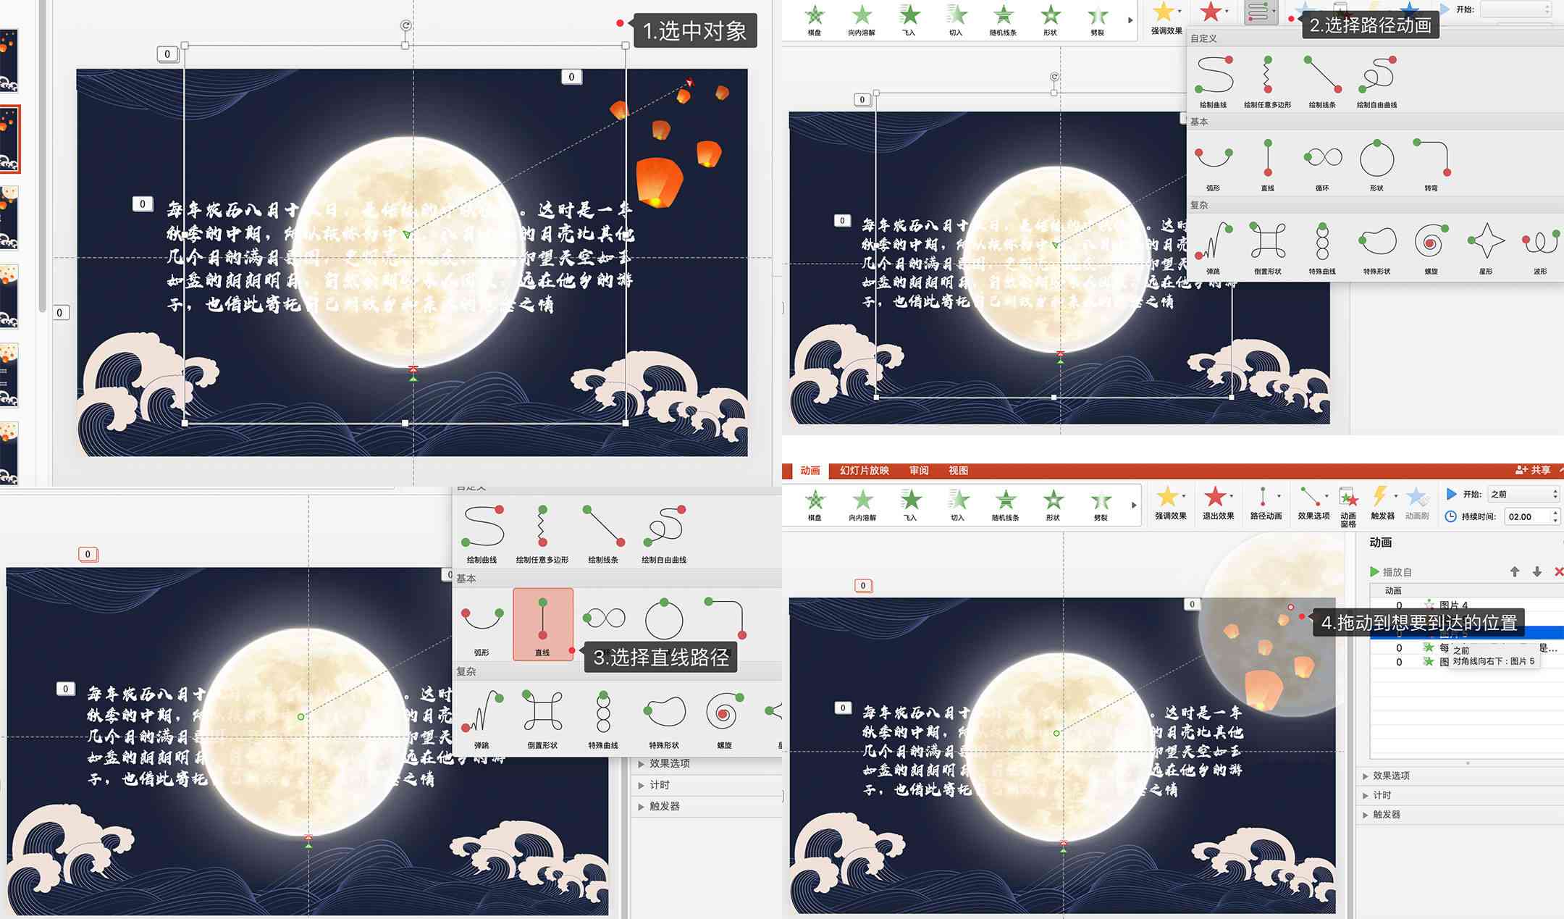Click the thumbnail pane scrollbar in step 1
The width and height of the screenshot is (1564, 919).
point(43,156)
